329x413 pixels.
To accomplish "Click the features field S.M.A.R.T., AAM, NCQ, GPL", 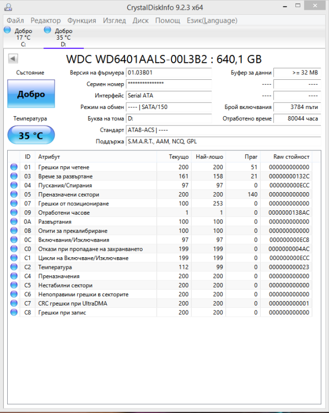I will pos(223,142).
